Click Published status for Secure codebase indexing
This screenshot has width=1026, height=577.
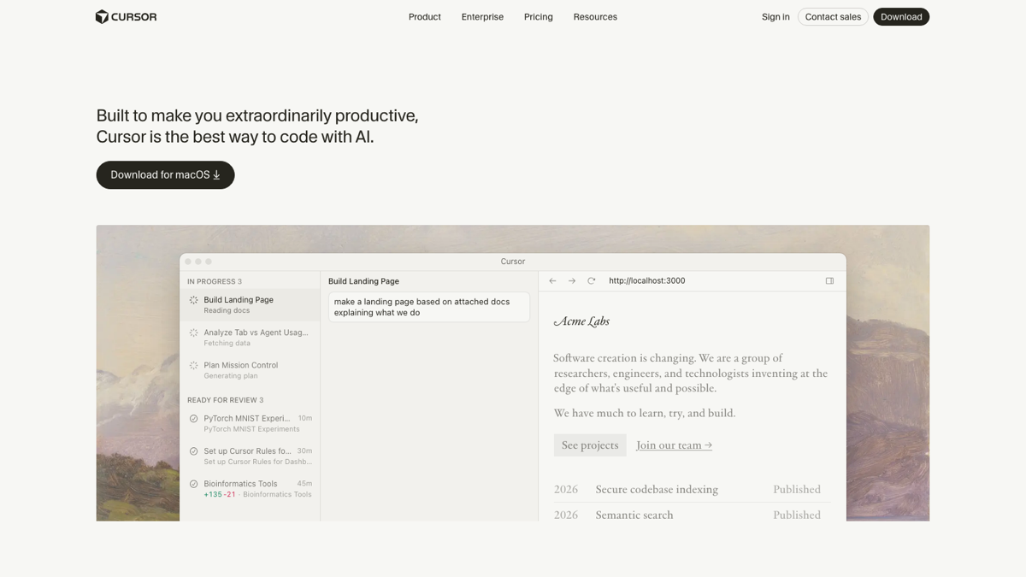[x=797, y=490]
